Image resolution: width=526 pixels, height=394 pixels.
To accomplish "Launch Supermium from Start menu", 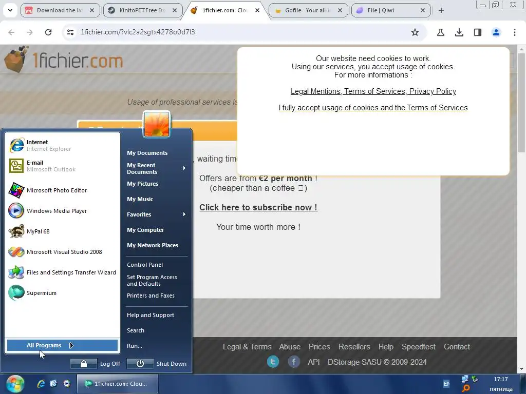I will click(62, 293).
